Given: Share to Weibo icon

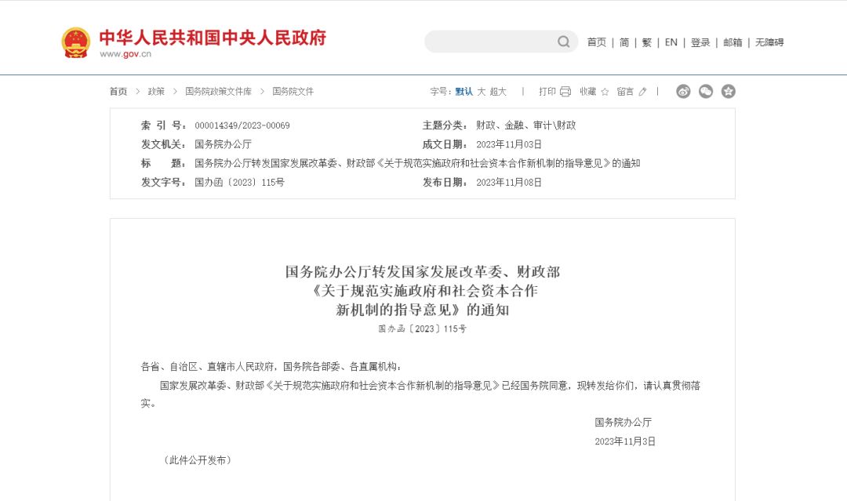Looking at the screenshot, I should pyautogui.click(x=683, y=91).
